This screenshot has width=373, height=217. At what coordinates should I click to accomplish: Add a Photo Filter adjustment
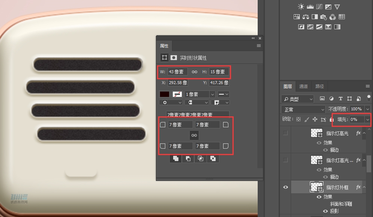323,17
